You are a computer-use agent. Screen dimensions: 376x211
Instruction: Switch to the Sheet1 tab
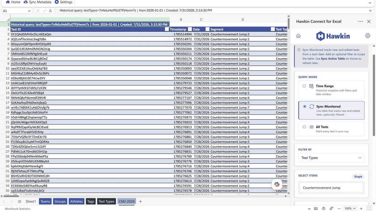31,201
